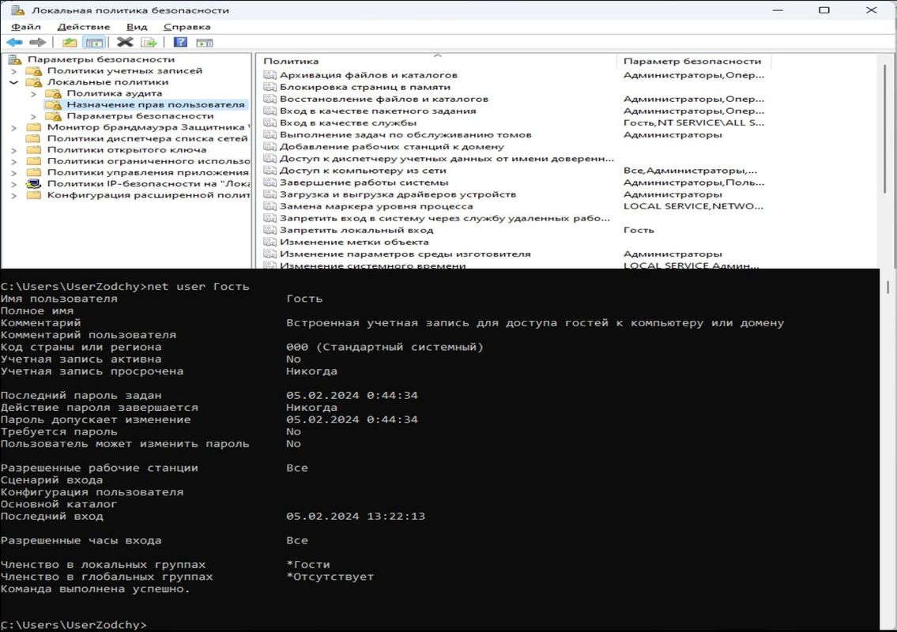The width and height of the screenshot is (897, 632).
Task: Click the Параметр безопасности column header
Action: [x=692, y=62]
